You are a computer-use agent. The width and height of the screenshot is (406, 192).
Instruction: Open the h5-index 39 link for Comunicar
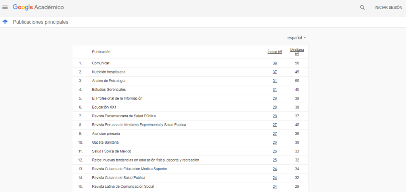(275, 63)
